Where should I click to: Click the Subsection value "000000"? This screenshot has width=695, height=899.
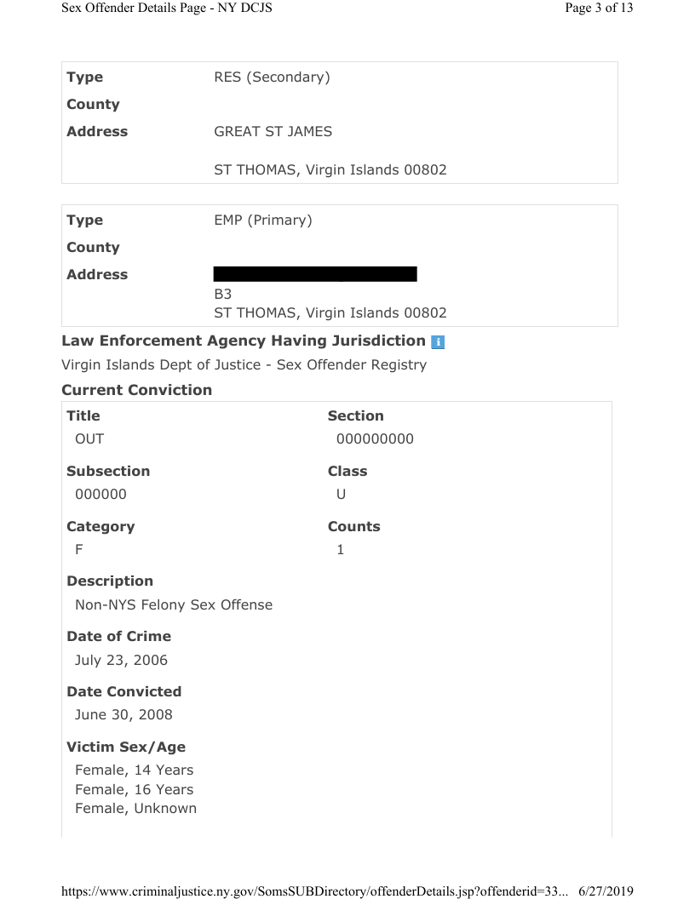point(101,495)
